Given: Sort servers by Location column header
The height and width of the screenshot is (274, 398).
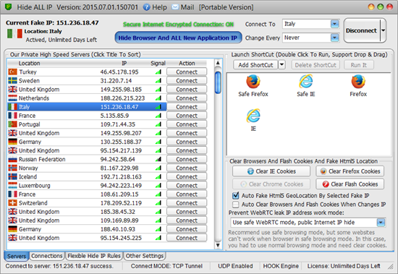Looking at the screenshot, I should [x=29, y=63].
